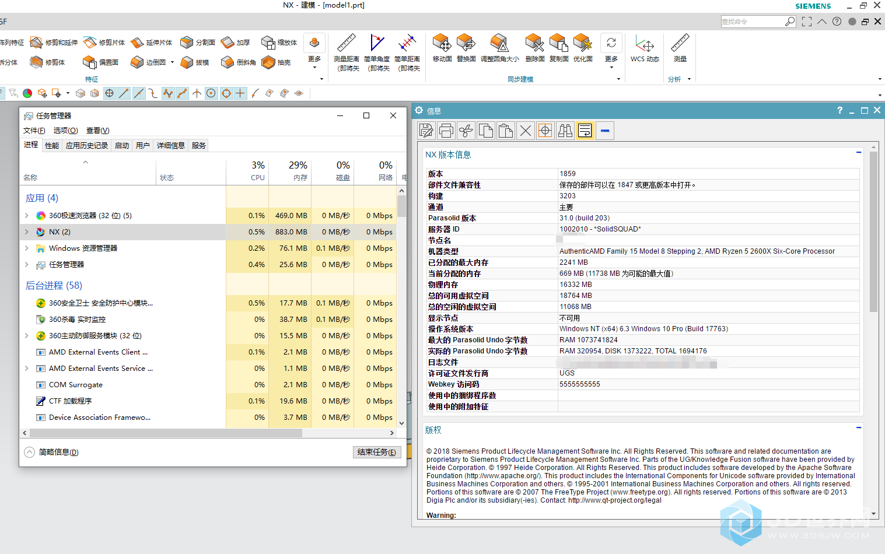
Task: Toggle the snap center point option
Action: pos(109,93)
